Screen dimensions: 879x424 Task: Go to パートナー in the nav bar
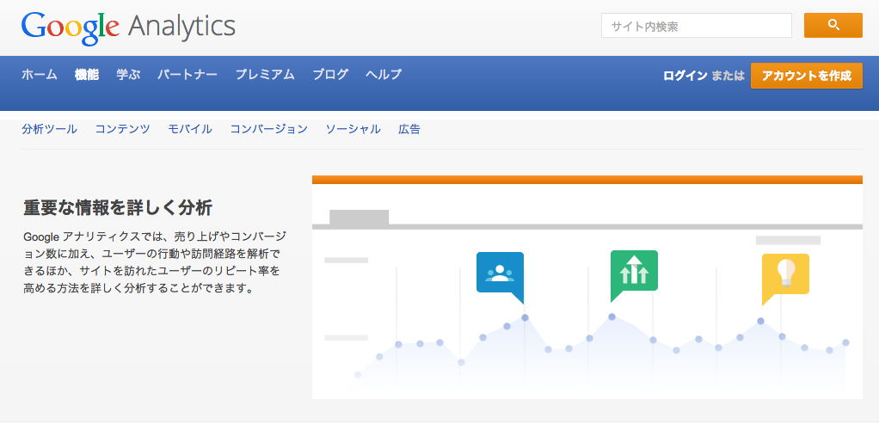tap(187, 75)
